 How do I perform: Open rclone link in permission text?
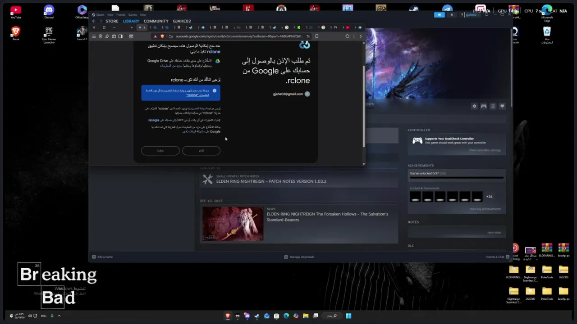(x=213, y=52)
